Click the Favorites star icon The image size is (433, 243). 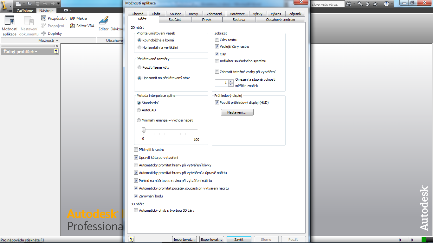(x=375, y=4)
